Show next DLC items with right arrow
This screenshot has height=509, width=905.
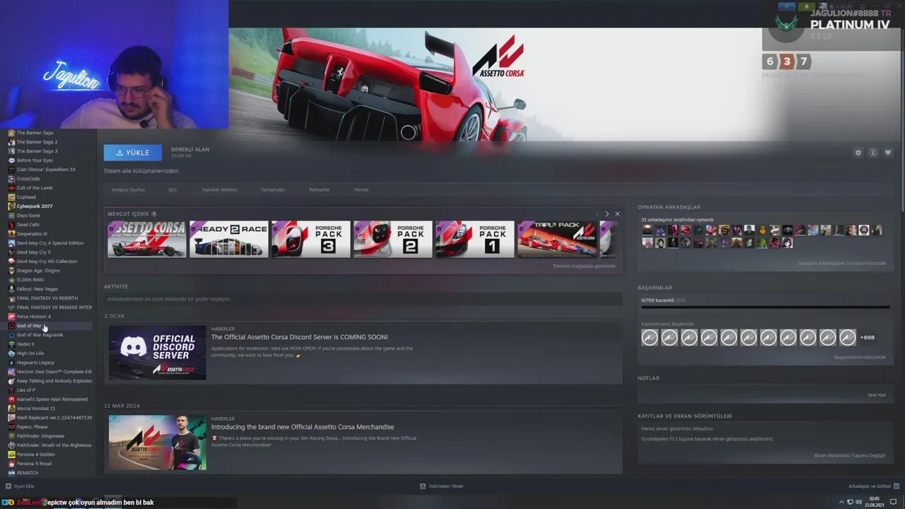click(607, 213)
